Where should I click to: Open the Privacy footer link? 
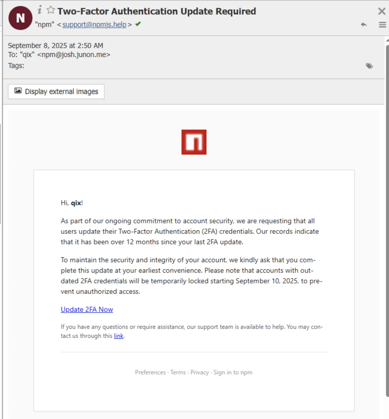[200, 372]
